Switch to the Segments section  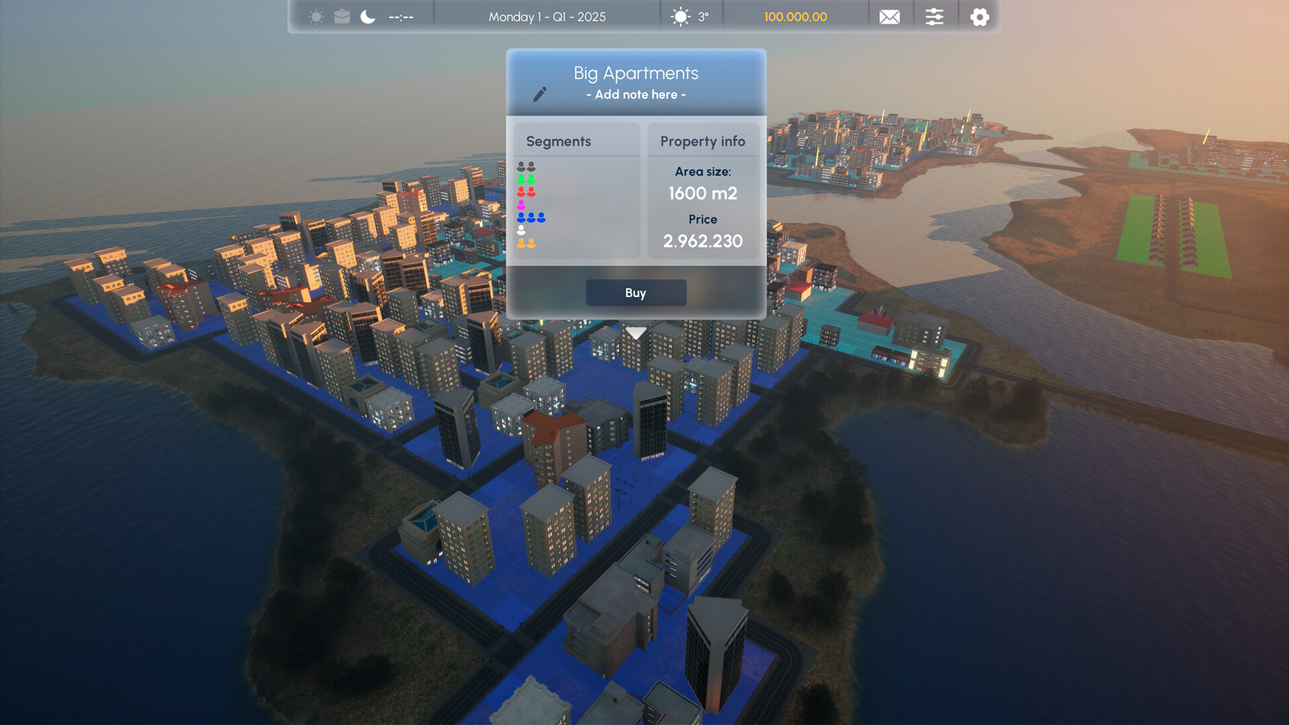click(x=559, y=141)
